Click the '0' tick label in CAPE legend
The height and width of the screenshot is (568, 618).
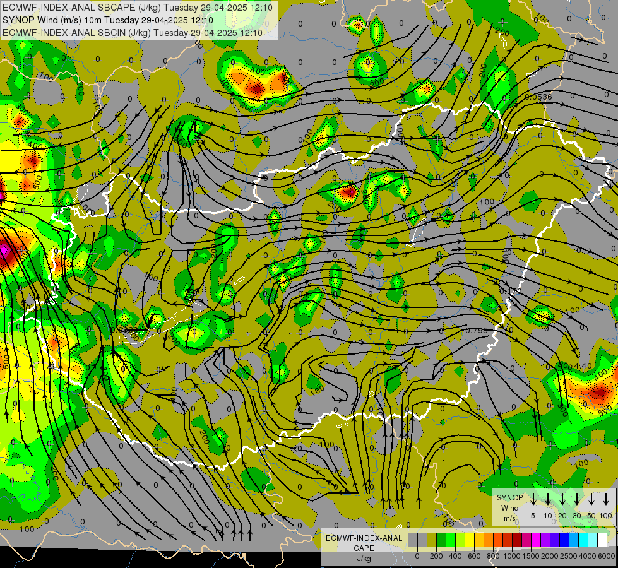click(417, 556)
